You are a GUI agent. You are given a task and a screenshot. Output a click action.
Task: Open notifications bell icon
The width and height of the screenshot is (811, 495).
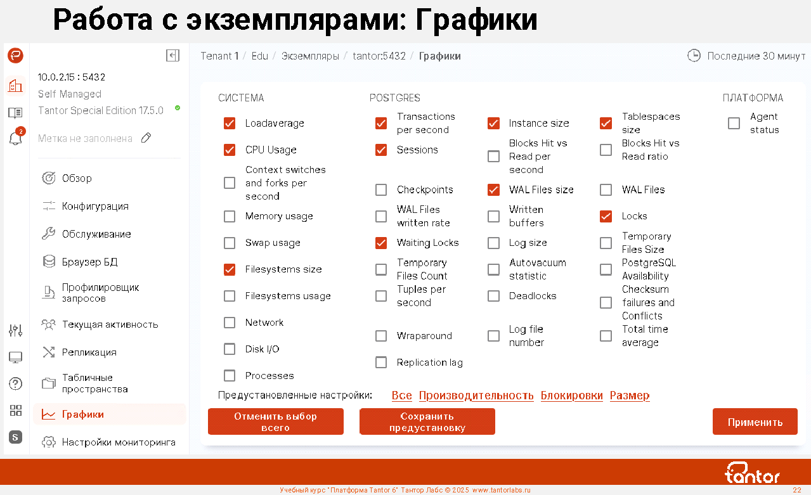click(16, 139)
